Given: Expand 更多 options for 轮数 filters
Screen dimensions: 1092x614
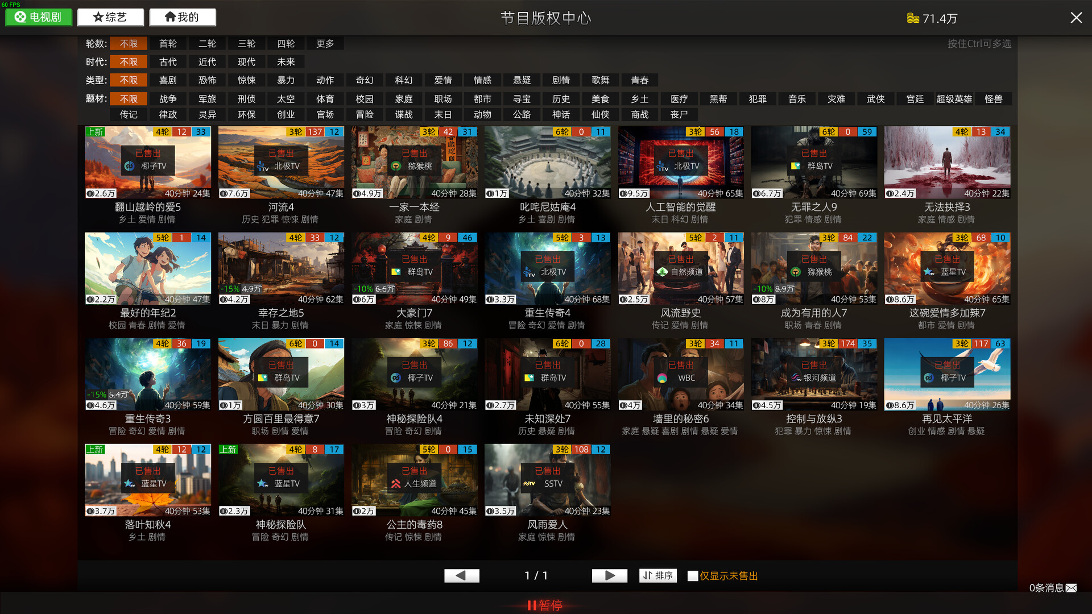Looking at the screenshot, I should [325, 43].
